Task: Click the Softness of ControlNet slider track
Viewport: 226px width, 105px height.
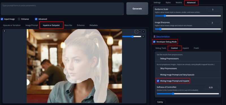Action: click(188, 94)
